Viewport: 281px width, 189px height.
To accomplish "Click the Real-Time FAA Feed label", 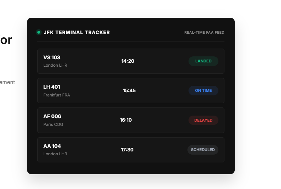I will click(204, 33).
